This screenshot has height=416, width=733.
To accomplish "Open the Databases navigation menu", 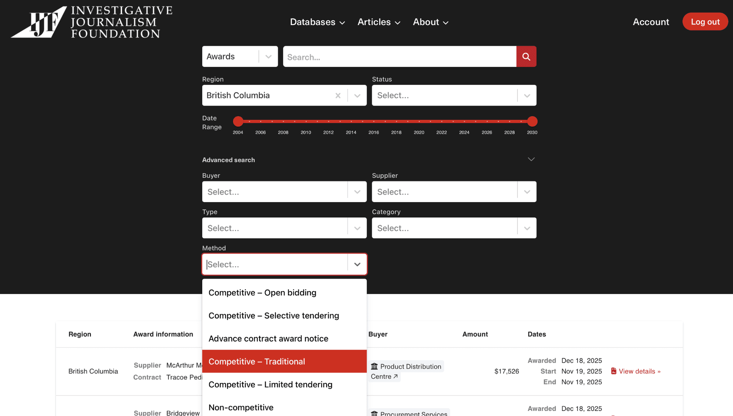I will tap(317, 22).
